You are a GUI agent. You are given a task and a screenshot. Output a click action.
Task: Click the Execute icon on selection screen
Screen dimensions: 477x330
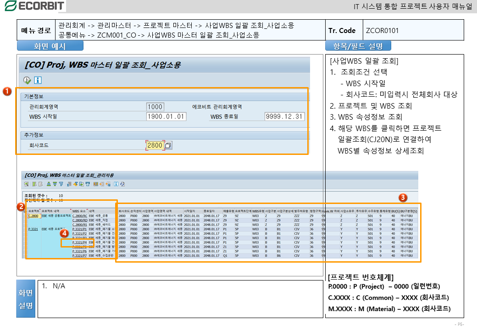coord(27,80)
